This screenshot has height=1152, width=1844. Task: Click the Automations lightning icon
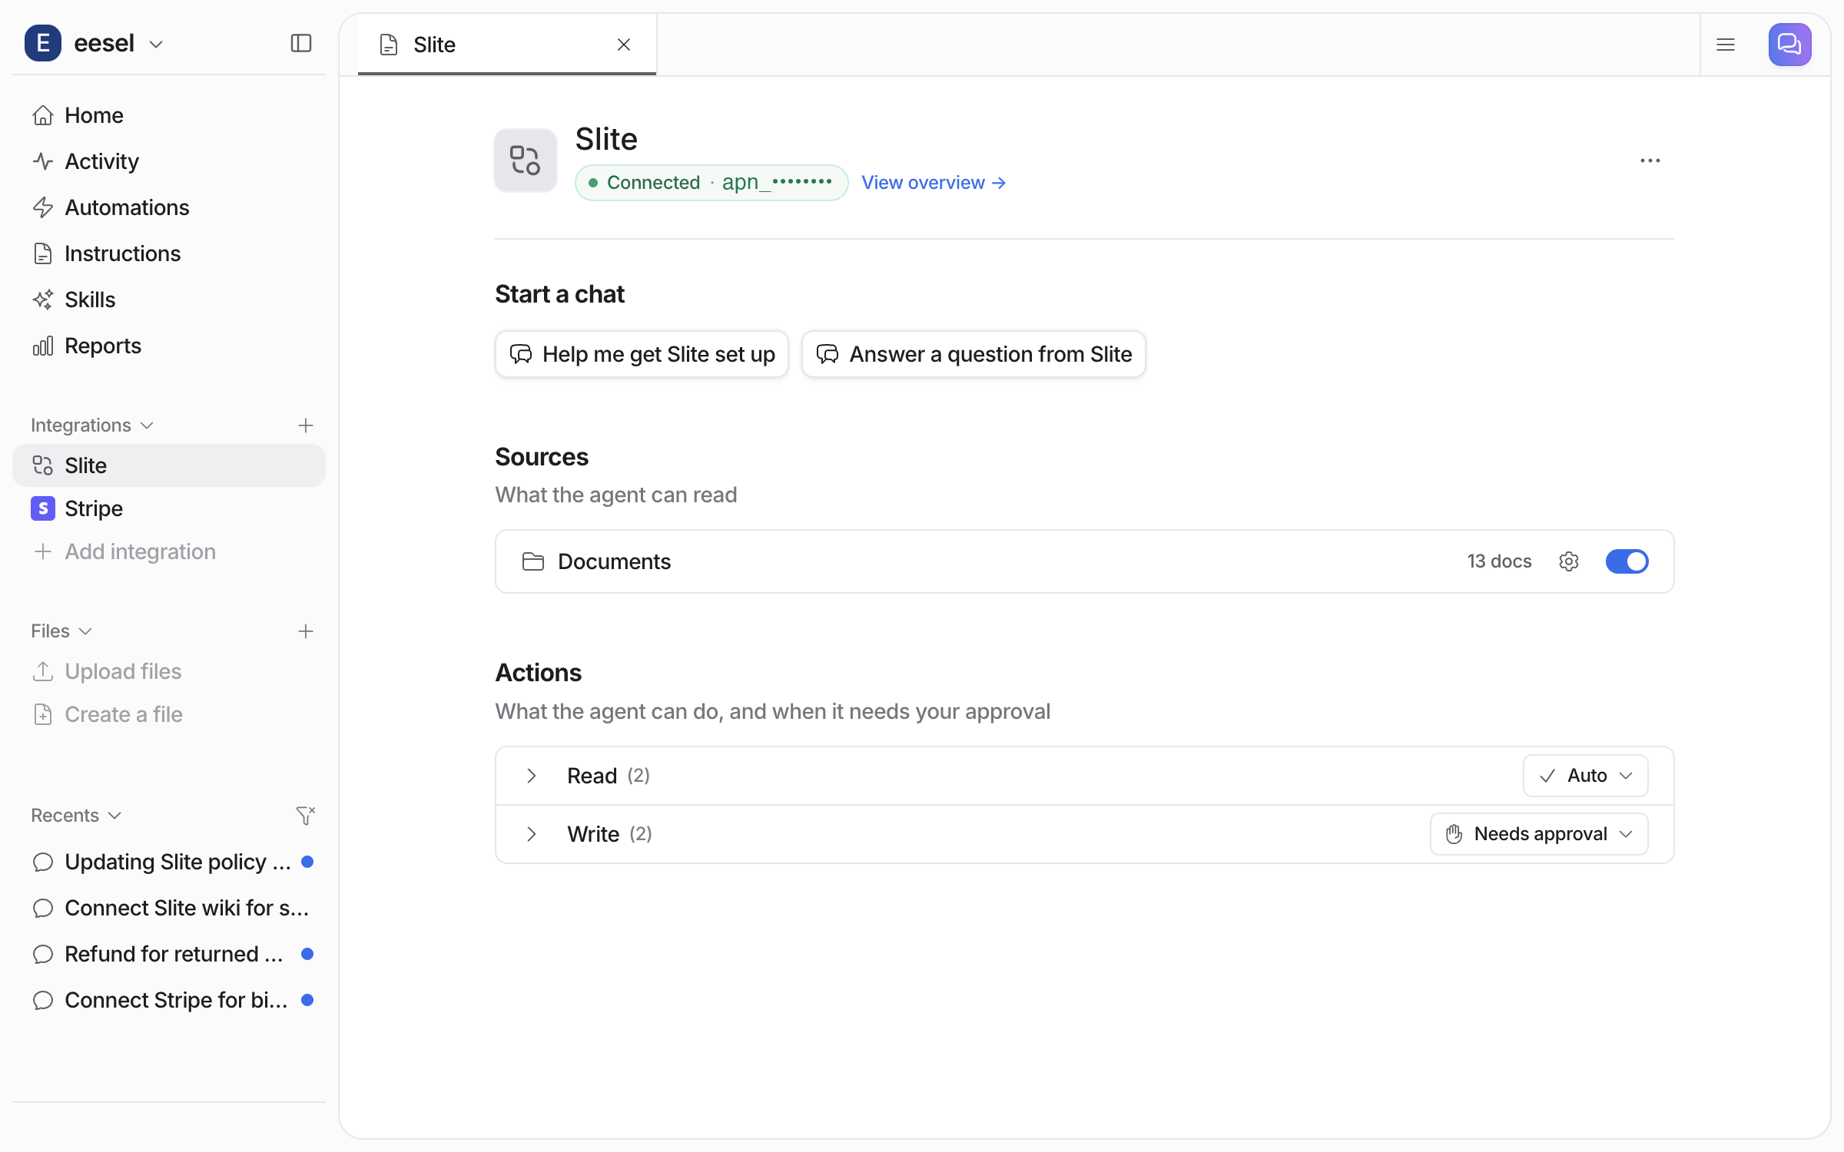[x=43, y=207]
